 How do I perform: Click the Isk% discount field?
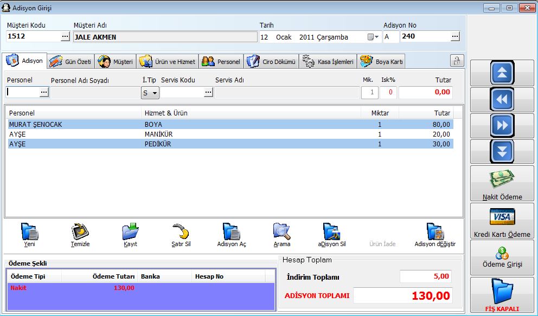click(x=388, y=93)
